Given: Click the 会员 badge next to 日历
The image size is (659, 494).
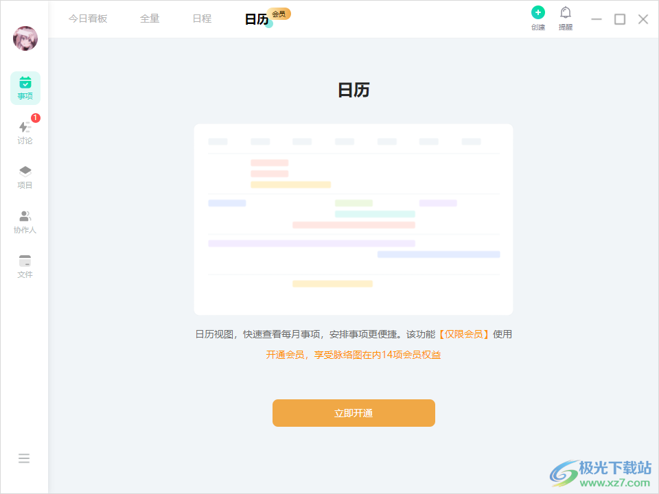Looking at the screenshot, I should 279,13.
